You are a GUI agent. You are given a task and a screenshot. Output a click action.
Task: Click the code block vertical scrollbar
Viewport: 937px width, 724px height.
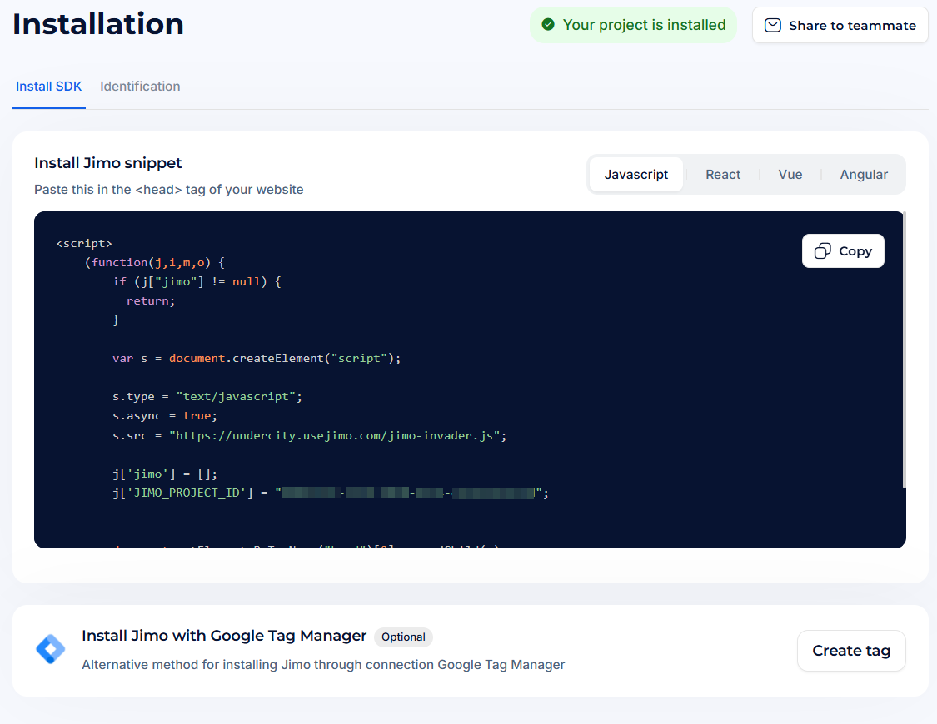[904, 350]
